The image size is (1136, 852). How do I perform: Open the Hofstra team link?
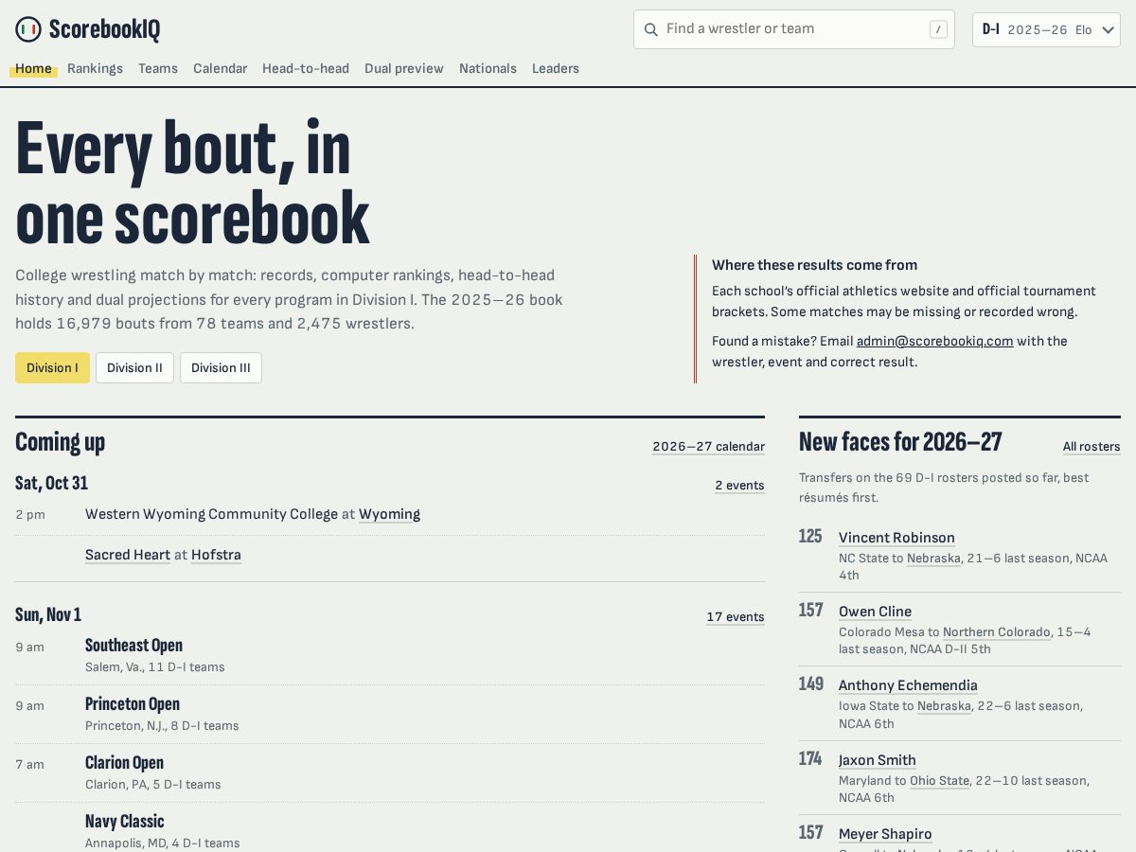(216, 555)
